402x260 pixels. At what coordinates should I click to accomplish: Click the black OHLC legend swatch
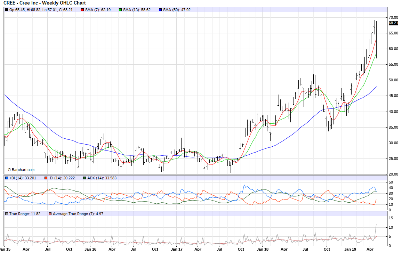tap(7, 10)
